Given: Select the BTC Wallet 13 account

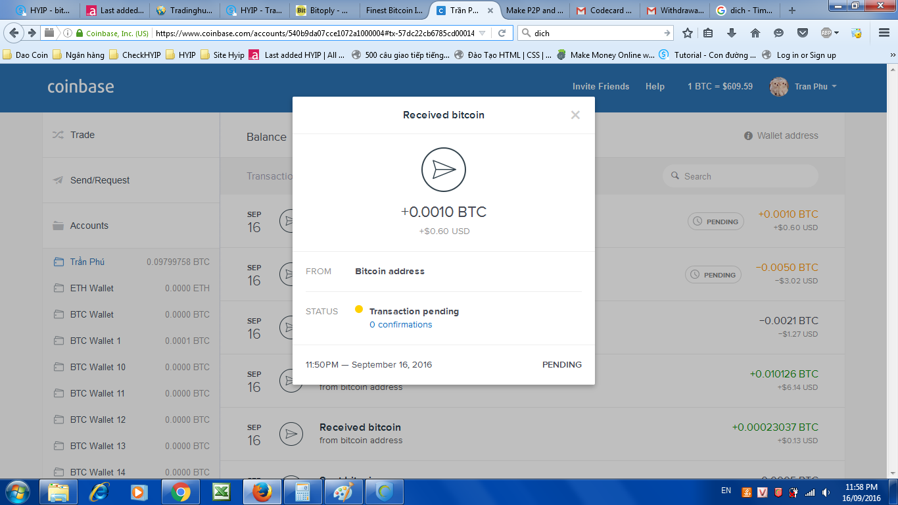Looking at the screenshot, I should click(x=131, y=446).
